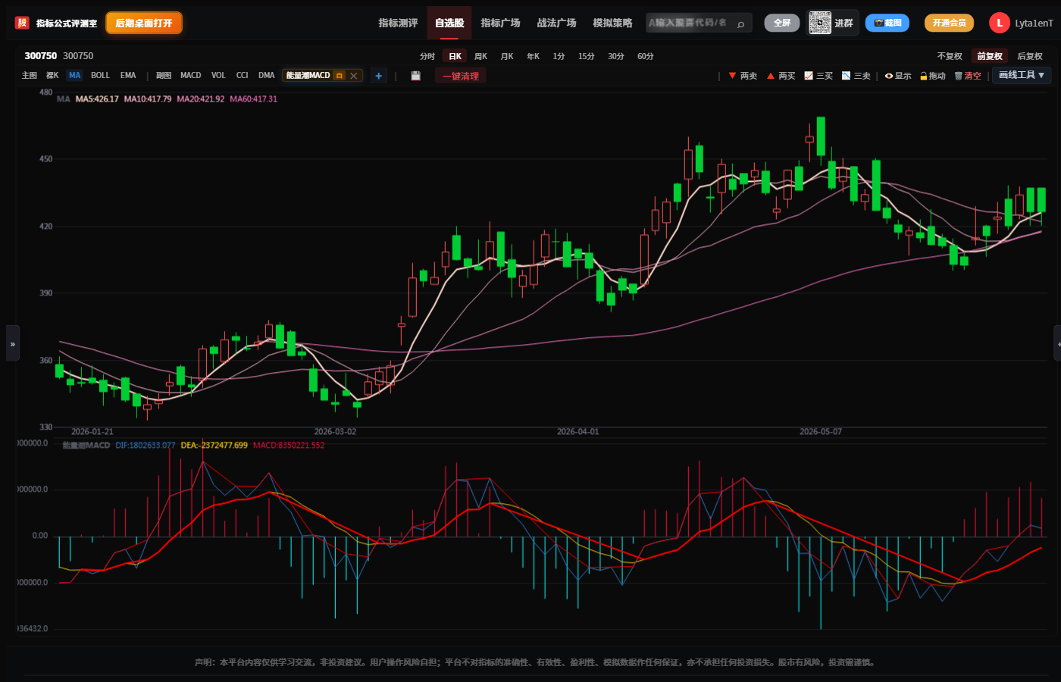Image resolution: width=1061 pixels, height=682 pixels.
Task: Click the red 股 app logo icon
Action: tap(22, 23)
